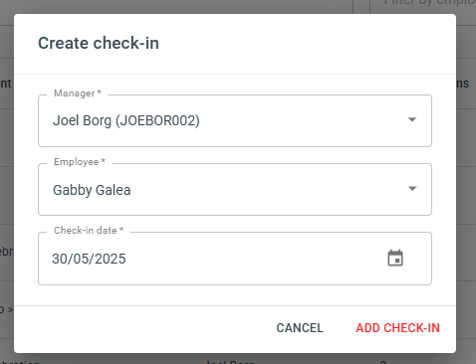Cancel the check-in dialog
Image resolution: width=476 pixels, height=364 pixels.
(300, 328)
